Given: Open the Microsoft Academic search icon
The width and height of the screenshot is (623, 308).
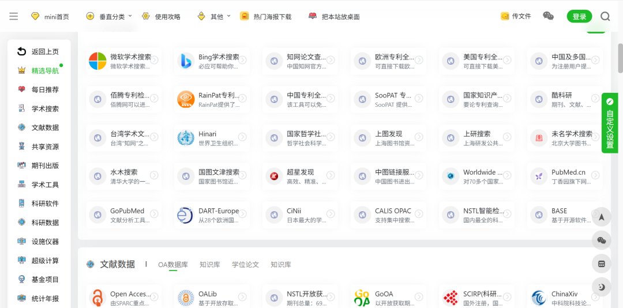Looking at the screenshot, I should (x=97, y=61).
